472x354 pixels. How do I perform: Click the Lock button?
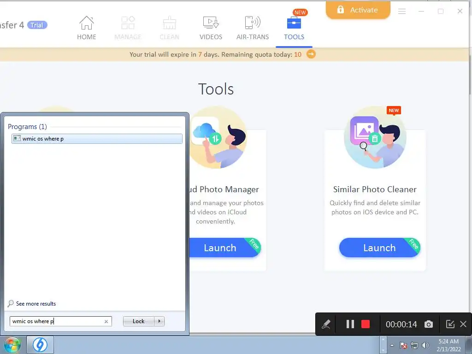click(x=138, y=321)
